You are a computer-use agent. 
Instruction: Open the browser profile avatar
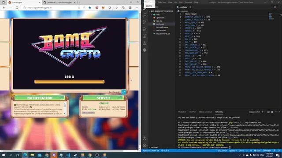pyautogui.click(x=130, y=8)
